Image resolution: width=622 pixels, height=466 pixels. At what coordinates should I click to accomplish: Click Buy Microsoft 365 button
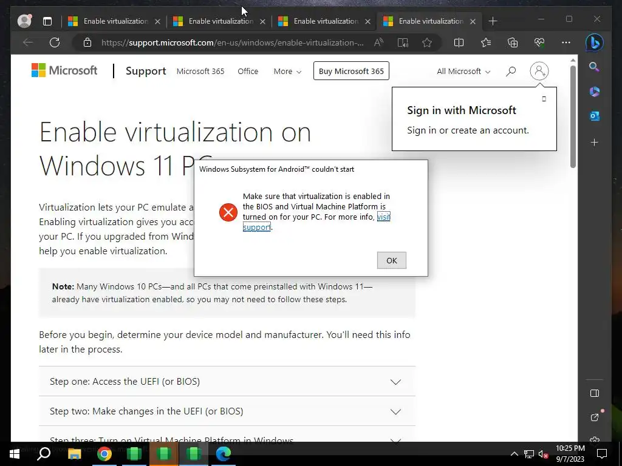[351, 71]
